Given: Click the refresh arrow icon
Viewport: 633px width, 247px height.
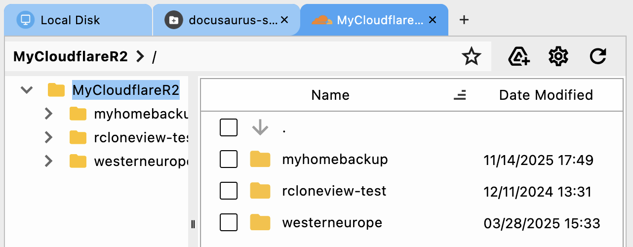Looking at the screenshot, I should coord(598,57).
